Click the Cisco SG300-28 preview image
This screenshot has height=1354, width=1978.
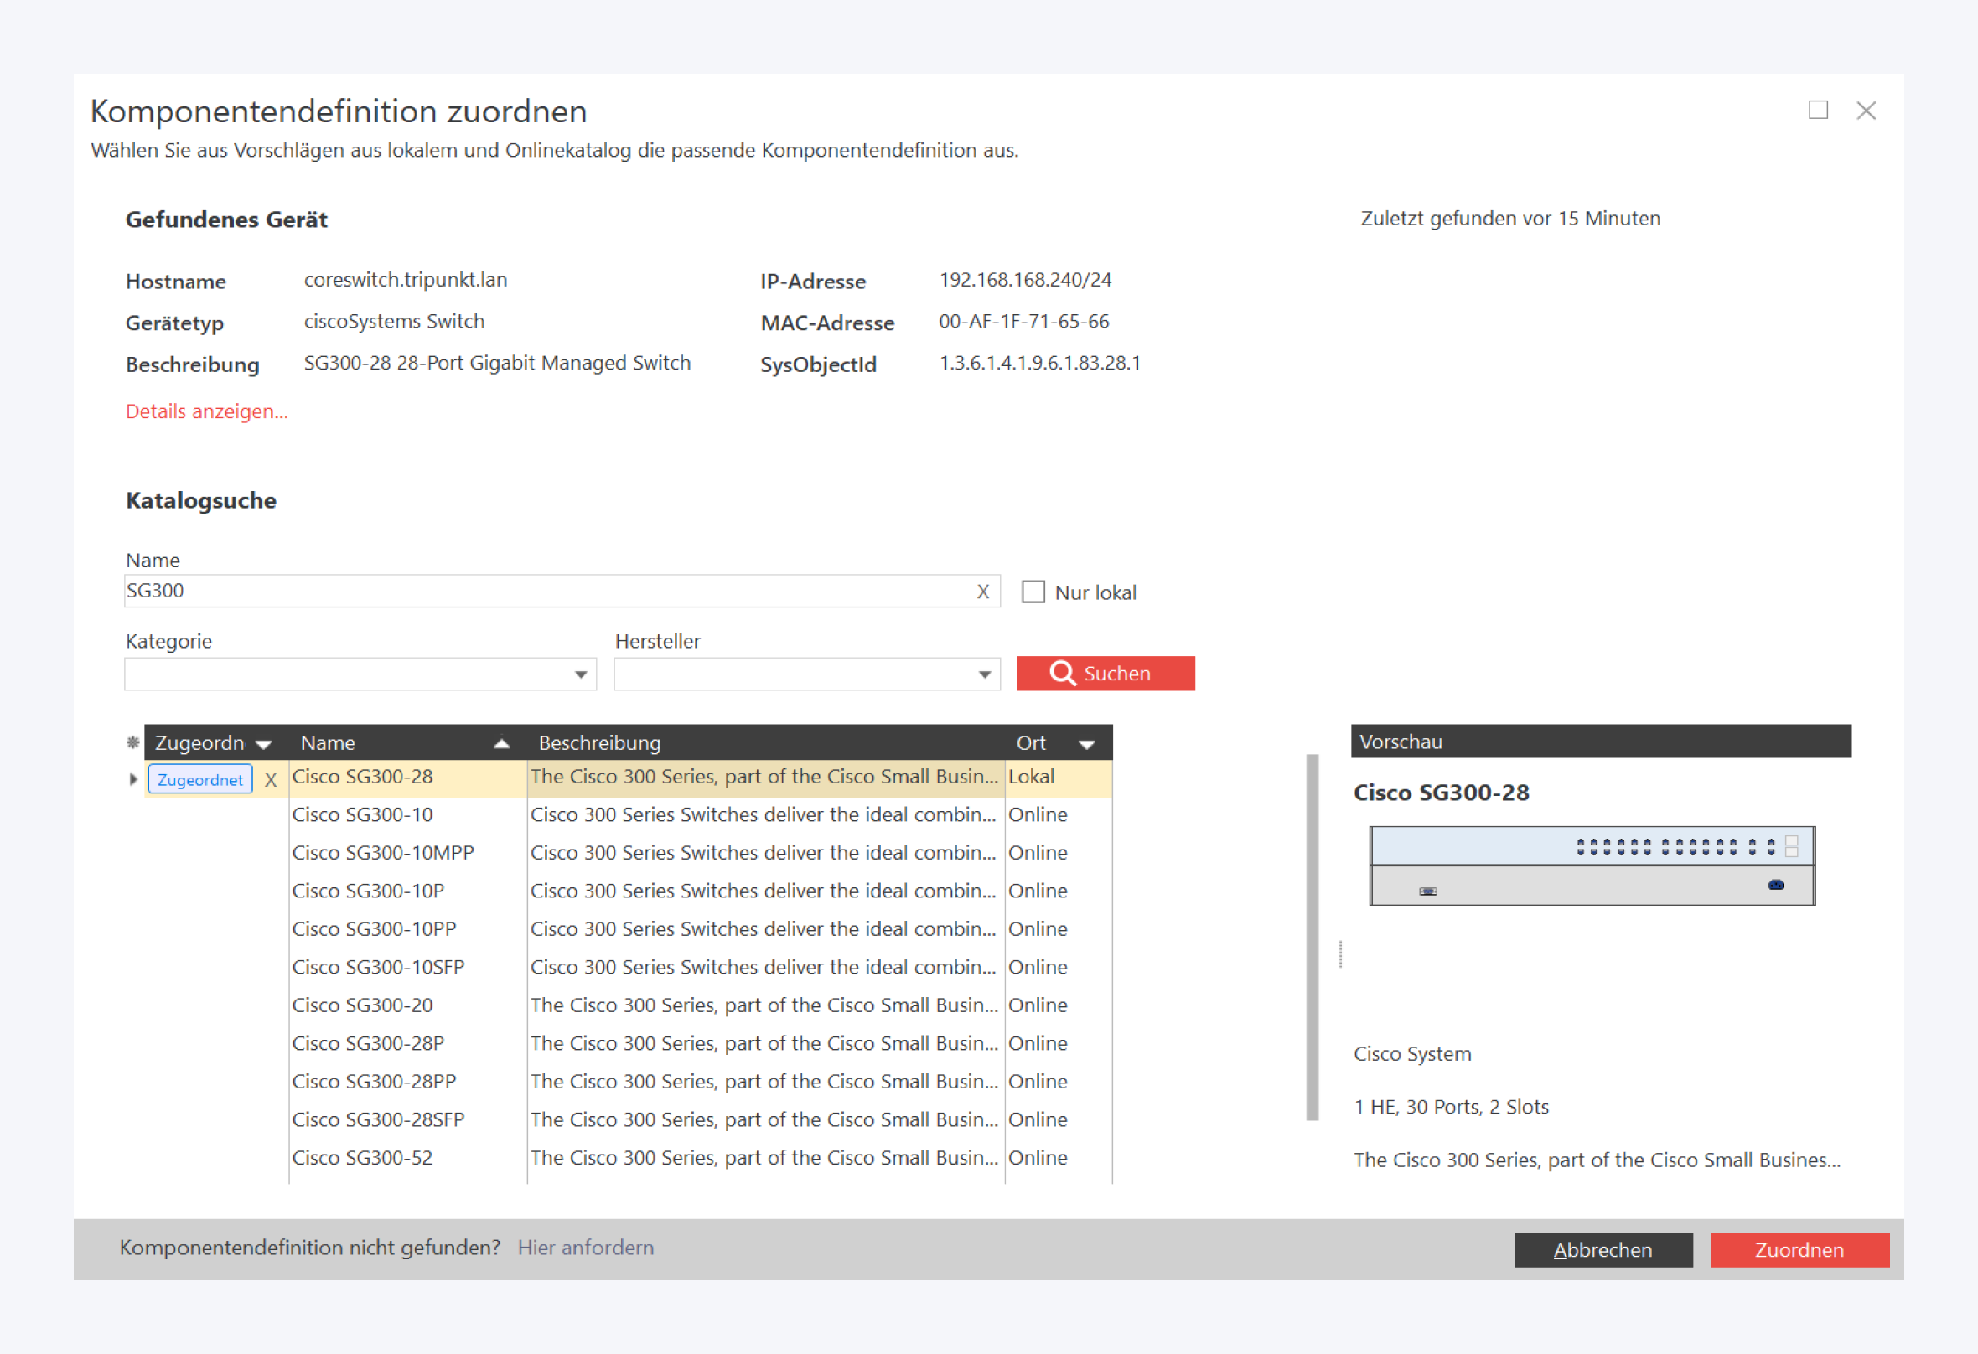pos(1591,865)
